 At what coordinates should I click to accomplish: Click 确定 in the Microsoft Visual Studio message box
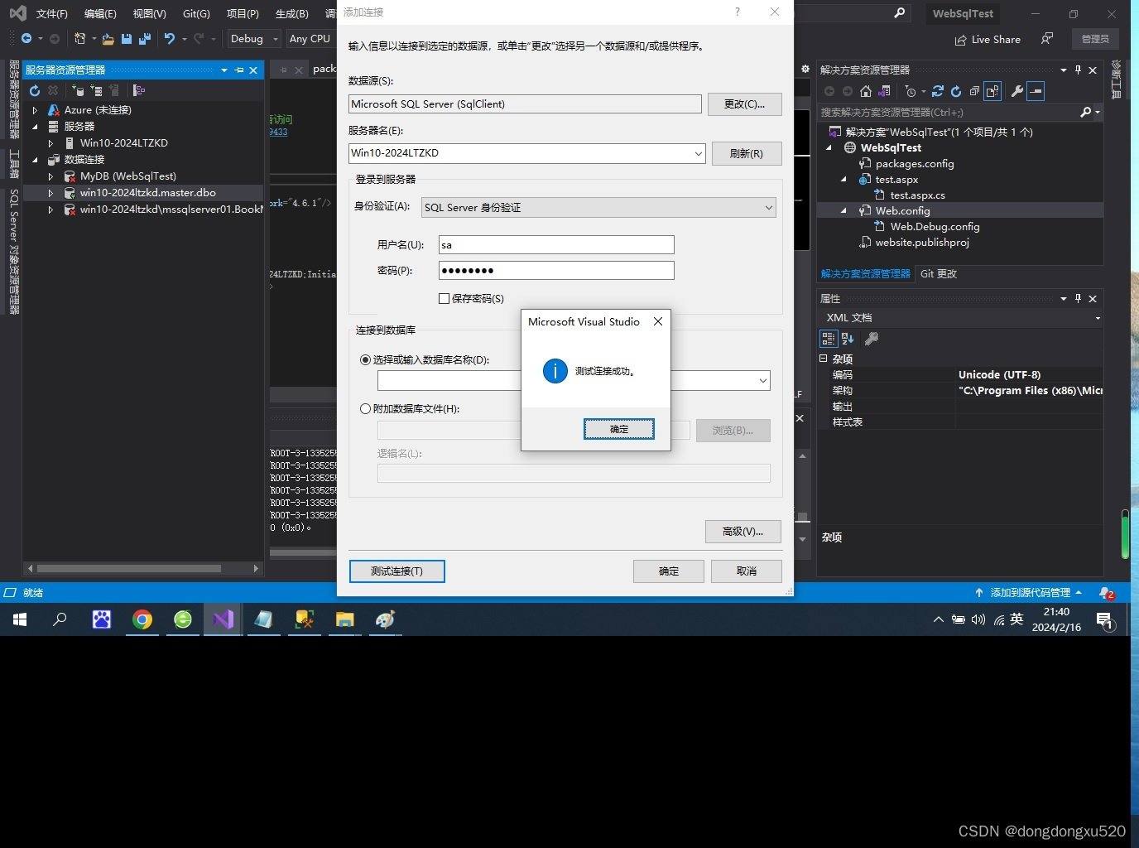click(x=619, y=429)
